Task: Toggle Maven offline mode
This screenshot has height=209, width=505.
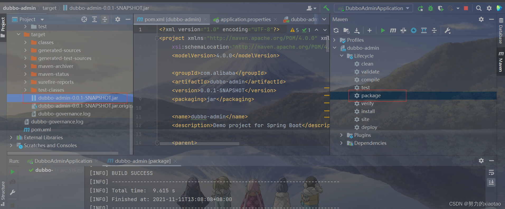Action: [x=403, y=31]
